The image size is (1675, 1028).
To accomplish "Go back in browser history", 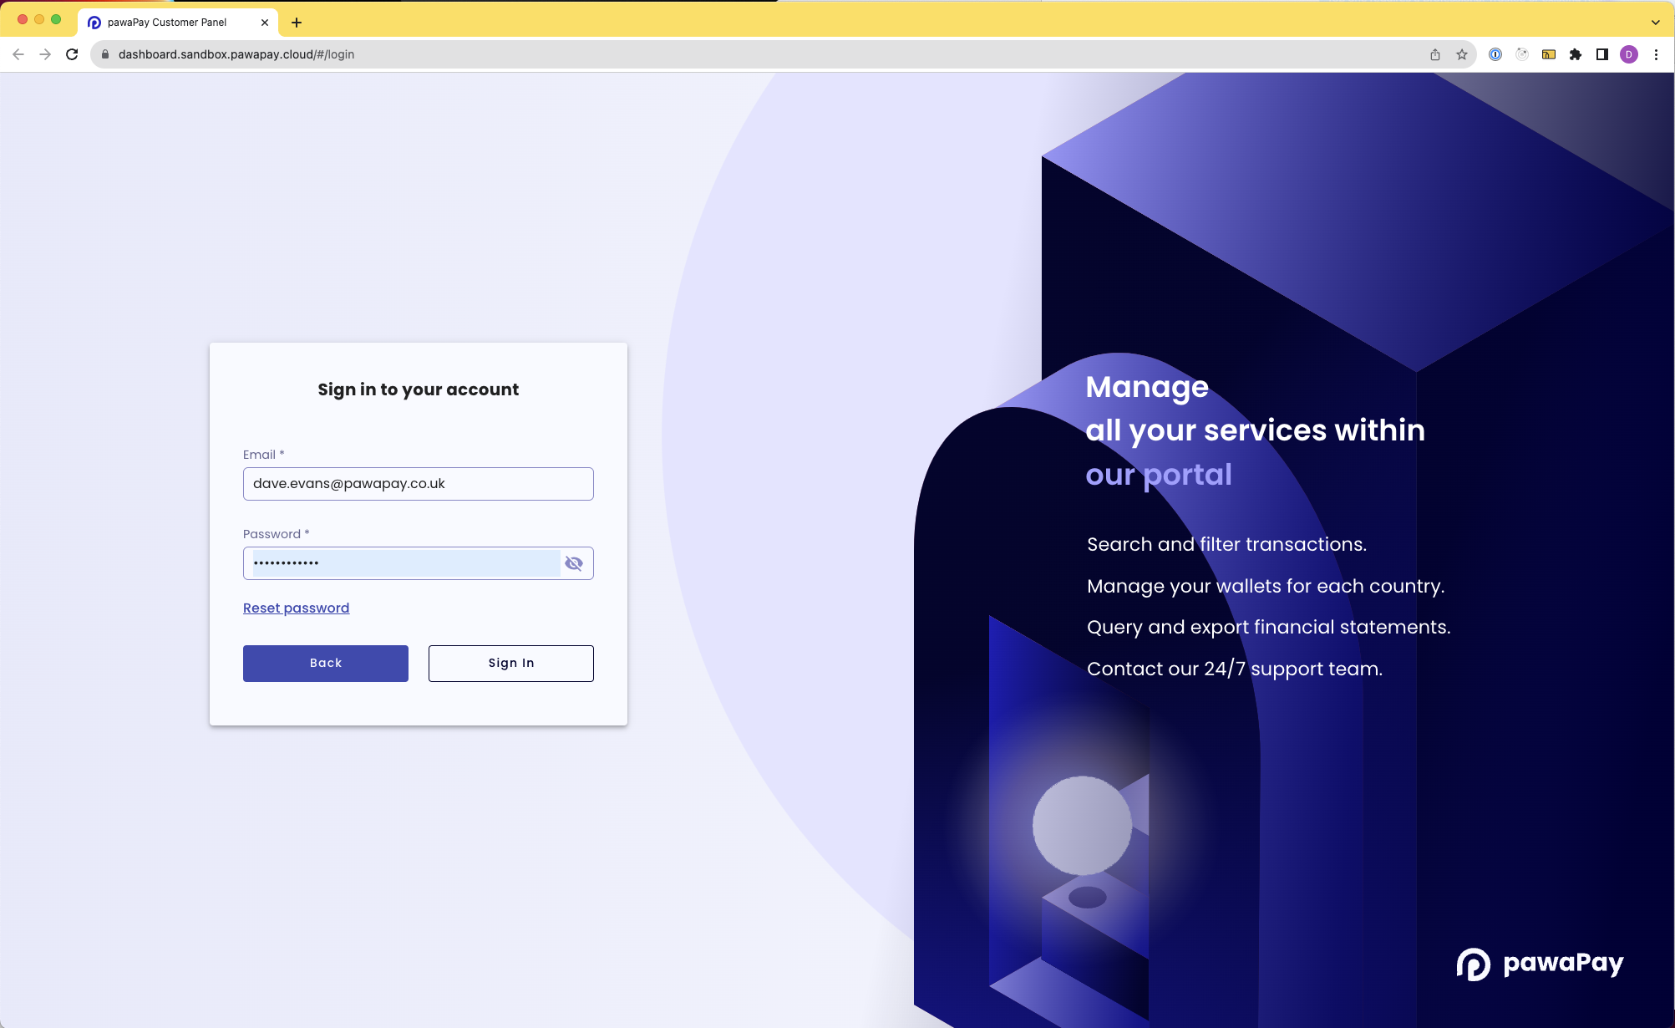I will pyautogui.click(x=18, y=54).
